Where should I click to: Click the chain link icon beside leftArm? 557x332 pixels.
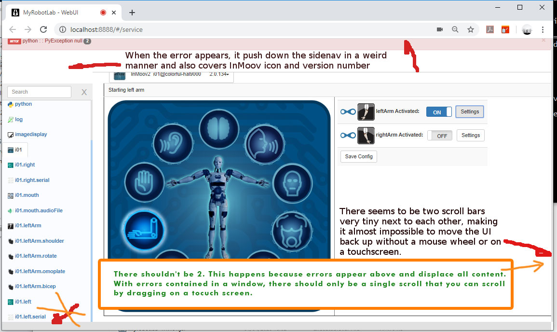348,112
